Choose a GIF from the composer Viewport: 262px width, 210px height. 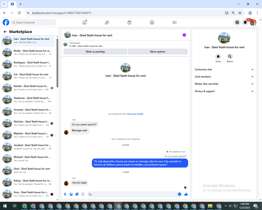pos(83,194)
